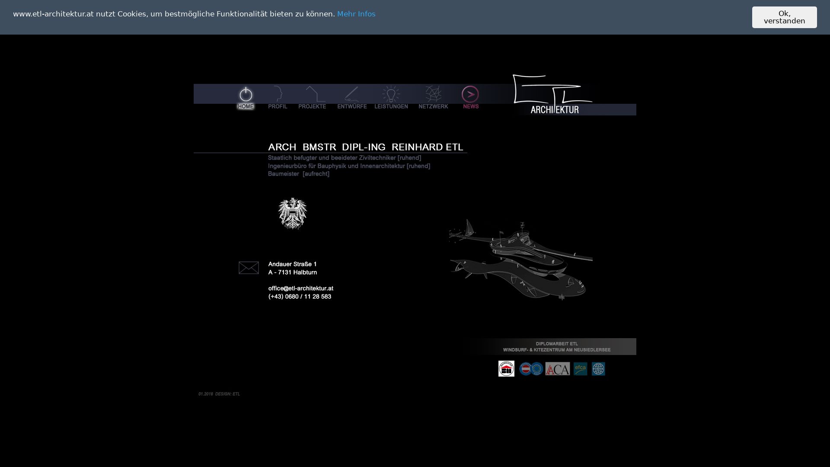This screenshot has width=830, height=467.
Task: Open the Mehr Infos cookie link
Action: (x=356, y=14)
